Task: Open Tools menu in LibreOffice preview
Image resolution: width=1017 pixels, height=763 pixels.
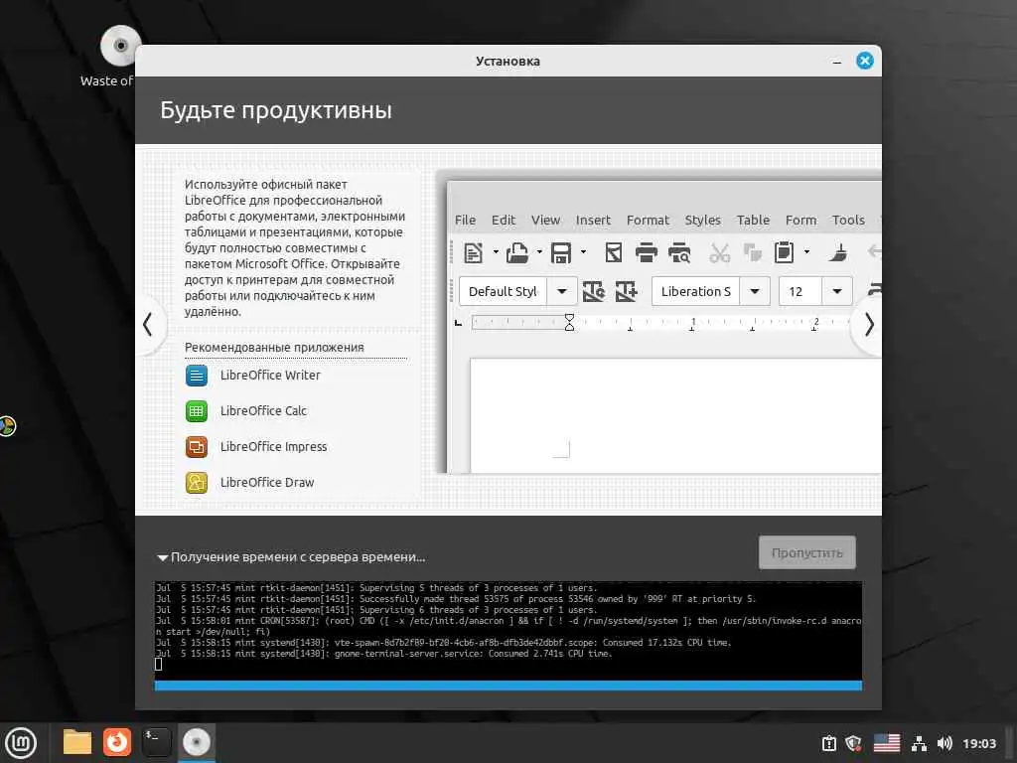Action: (848, 220)
